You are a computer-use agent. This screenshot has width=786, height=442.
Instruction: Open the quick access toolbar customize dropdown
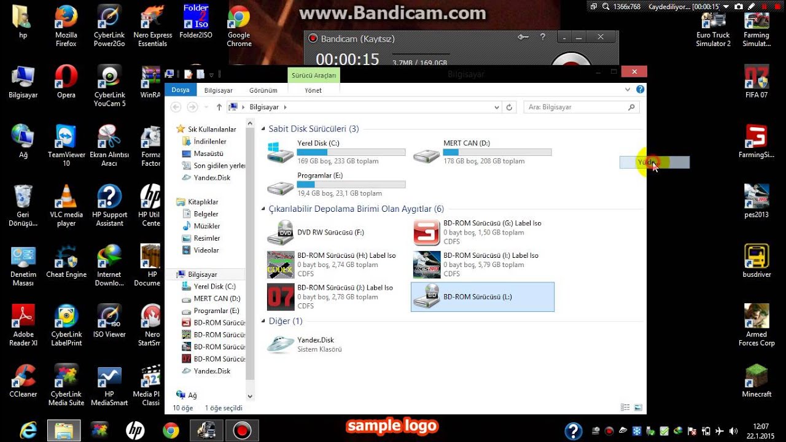(211, 74)
